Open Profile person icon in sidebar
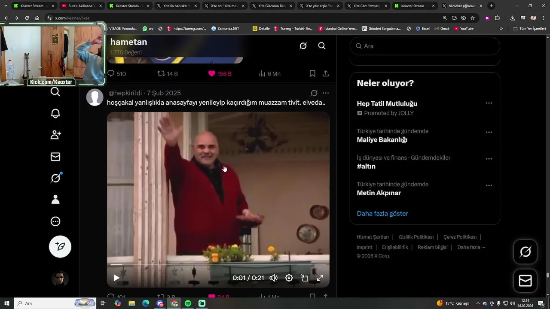 tap(55, 200)
